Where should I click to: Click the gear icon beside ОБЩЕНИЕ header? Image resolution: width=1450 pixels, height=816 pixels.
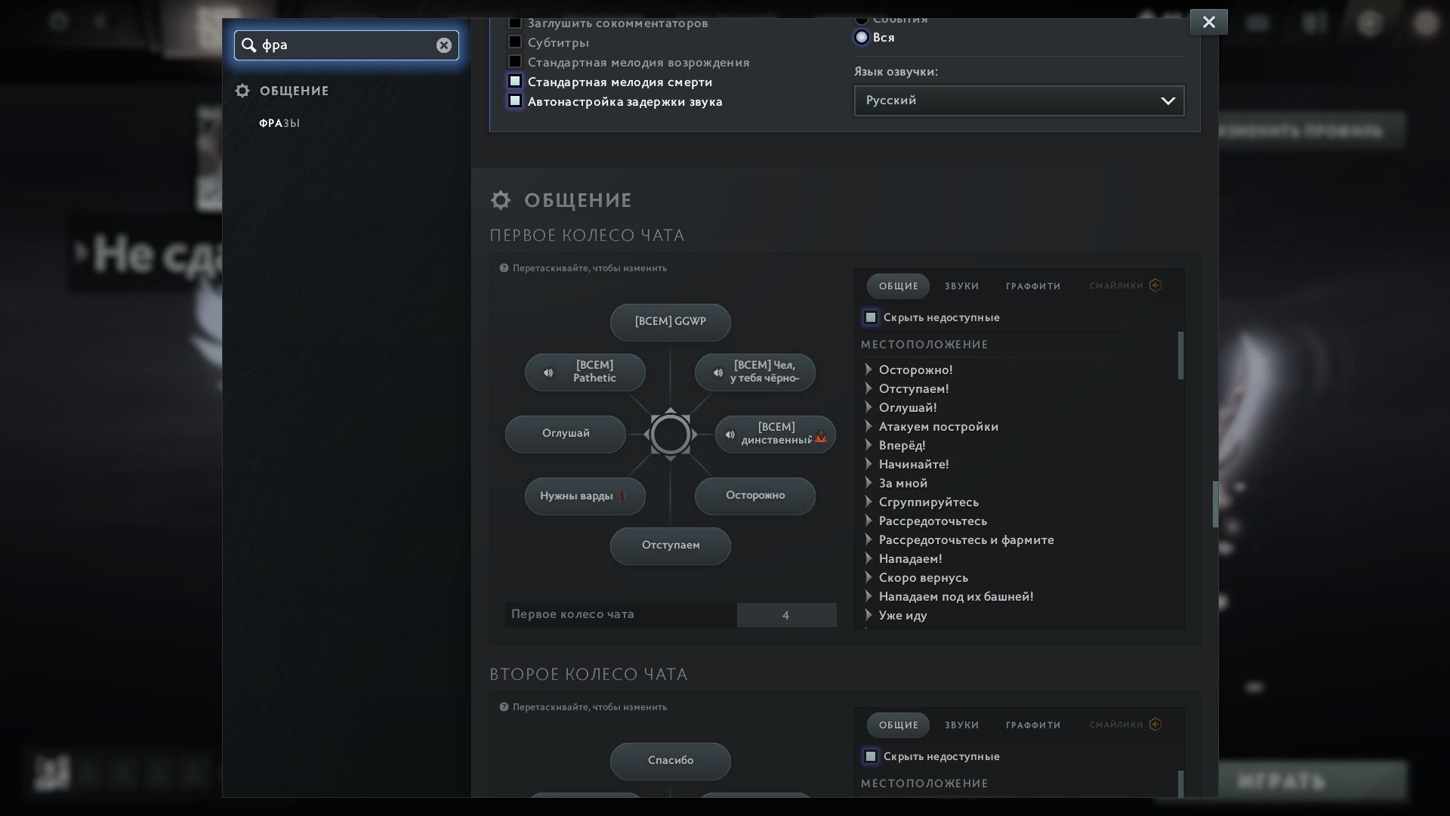point(500,200)
